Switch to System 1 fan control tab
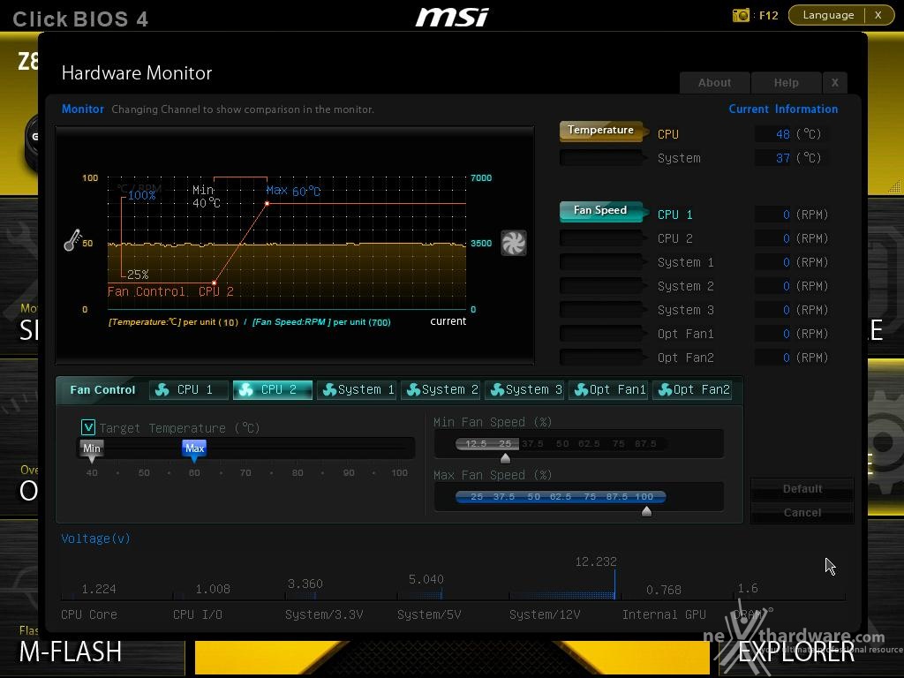Image resolution: width=904 pixels, height=678 pixels. pyautogui.click(x=357, y=389)
